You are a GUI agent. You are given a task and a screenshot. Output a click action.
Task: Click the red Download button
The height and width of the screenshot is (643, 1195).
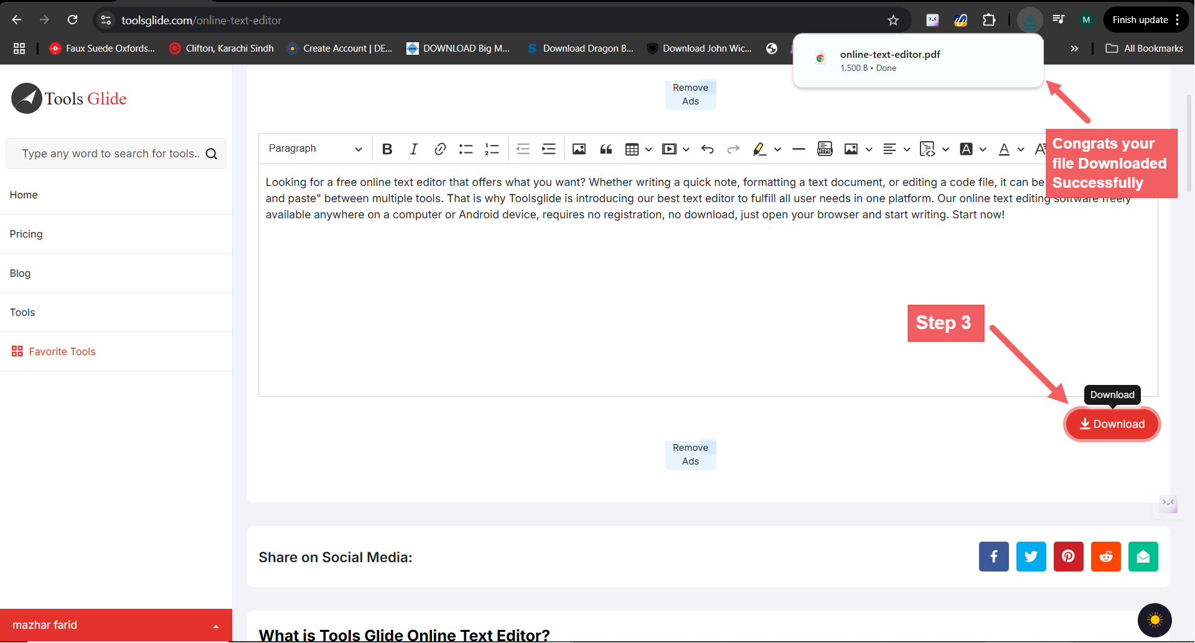tap(1112, 424)
